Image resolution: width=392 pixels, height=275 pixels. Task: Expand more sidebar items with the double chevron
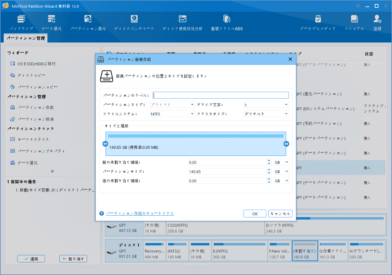point(52,171)
